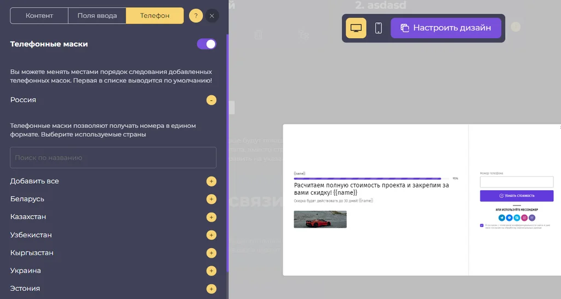
Task: Click the Эстония country label
Action: click(25, 289)
